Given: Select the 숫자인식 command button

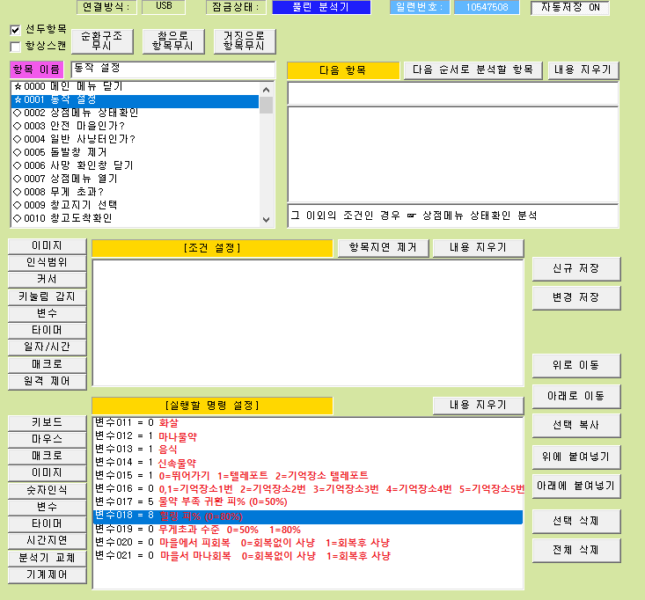Looking at the screenshot, I should point(48,490).
